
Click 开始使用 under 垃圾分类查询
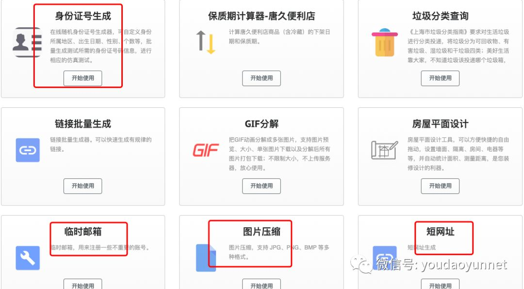pyautogui.click(x=440, y=78)
